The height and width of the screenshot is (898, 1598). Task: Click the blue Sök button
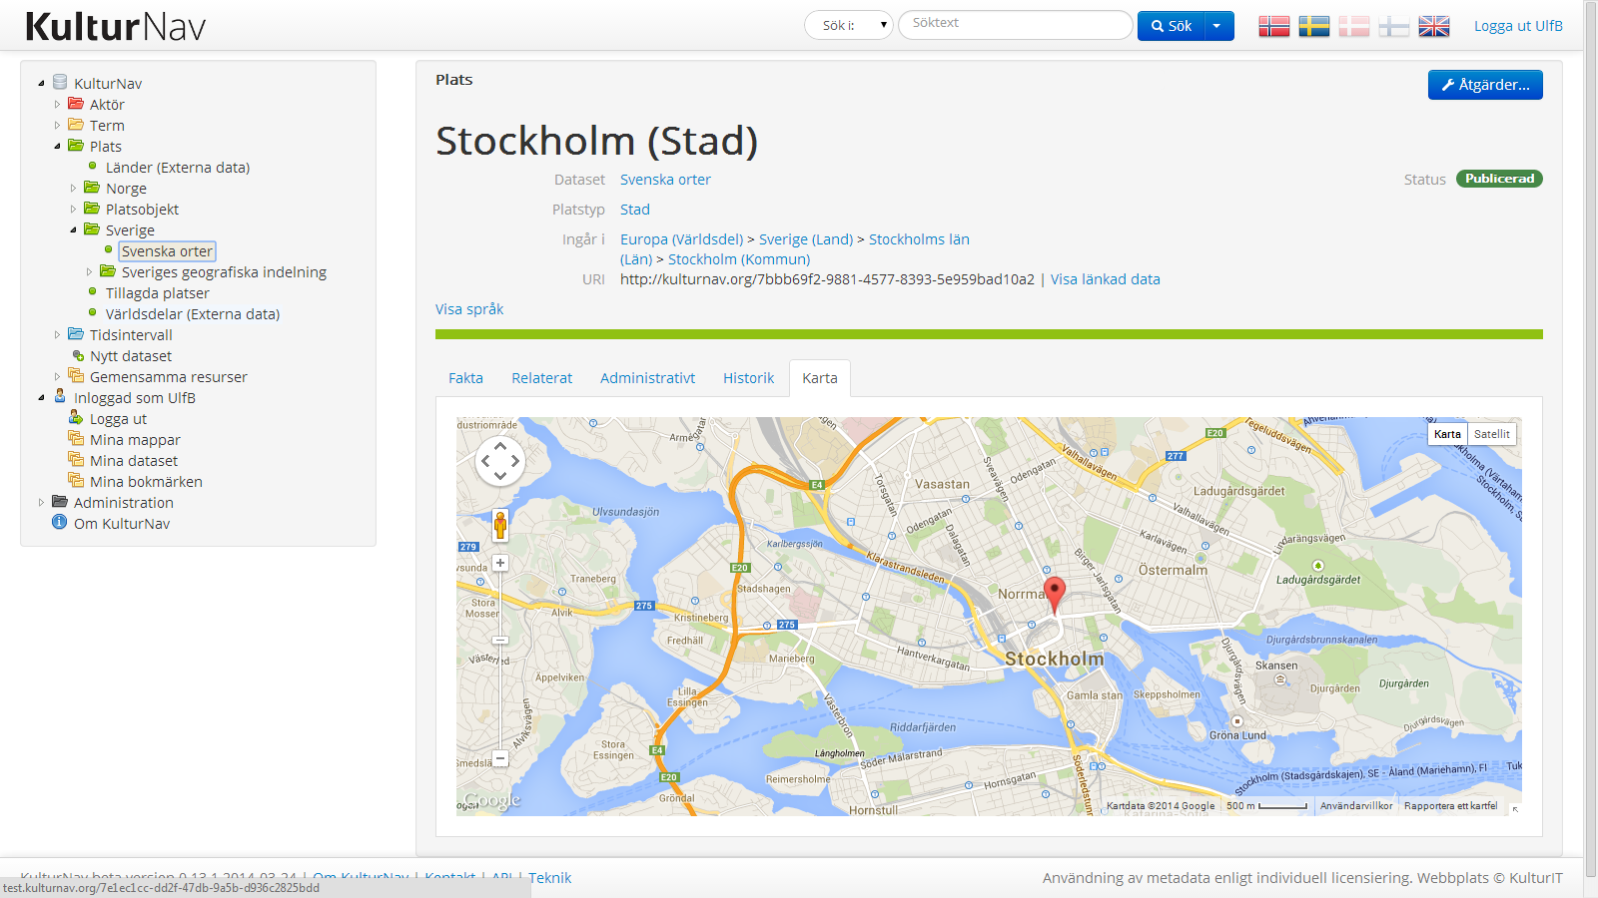point(1171,26)
